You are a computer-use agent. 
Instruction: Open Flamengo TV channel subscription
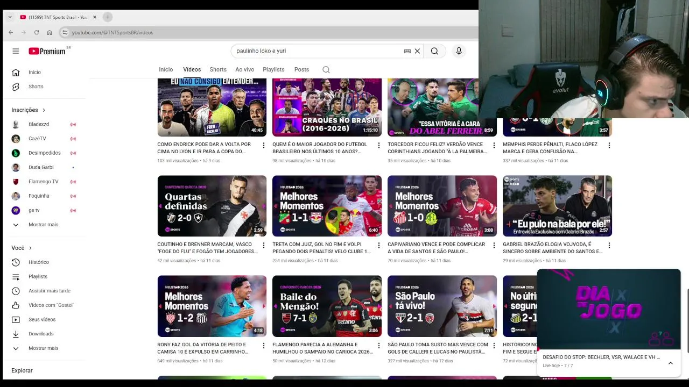(43, 182)
